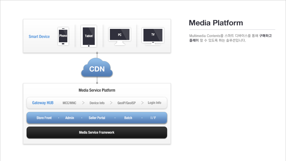The width and height of the screenshot is (286, 161).
Task: Click the MCC/MNC step
Action: pyautogui.click(x=69, y=103)
